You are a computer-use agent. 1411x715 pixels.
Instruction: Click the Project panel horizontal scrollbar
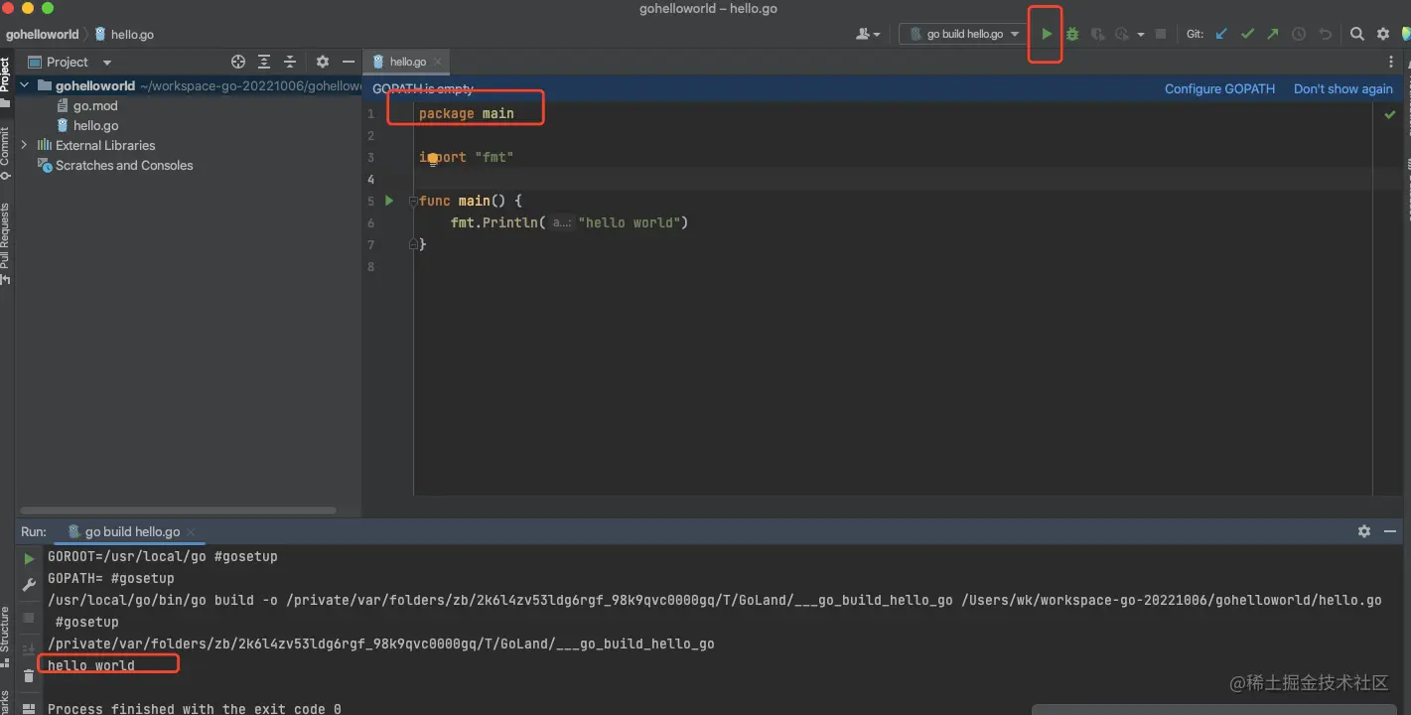(x=178, y=510)
